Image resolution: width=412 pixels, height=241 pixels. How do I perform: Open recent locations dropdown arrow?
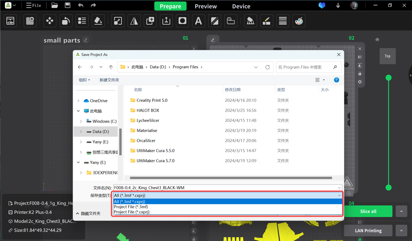101,67
